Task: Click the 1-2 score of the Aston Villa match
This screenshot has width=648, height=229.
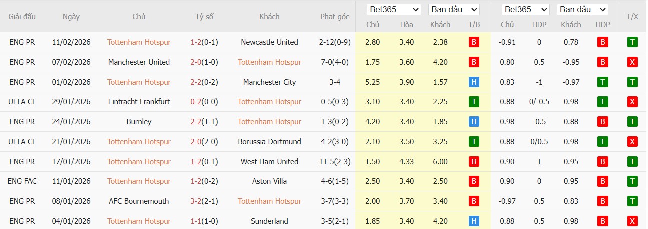Action: pos(196,181)
